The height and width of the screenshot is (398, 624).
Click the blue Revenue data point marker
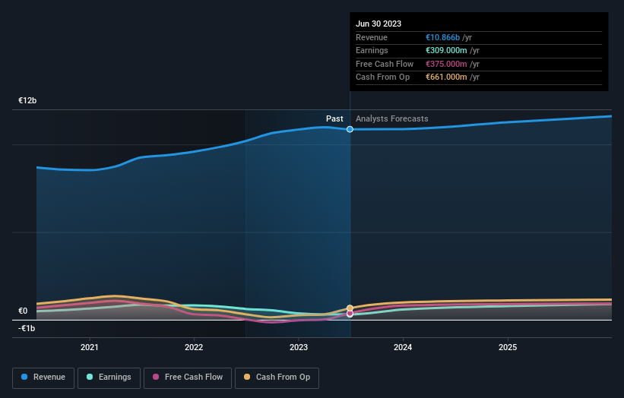point(350,129)
